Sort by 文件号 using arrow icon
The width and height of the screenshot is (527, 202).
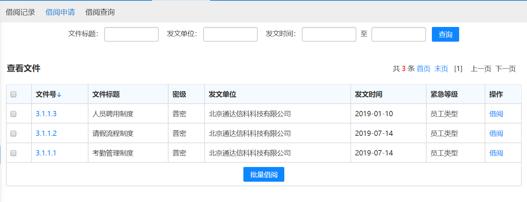click(59, 95)
